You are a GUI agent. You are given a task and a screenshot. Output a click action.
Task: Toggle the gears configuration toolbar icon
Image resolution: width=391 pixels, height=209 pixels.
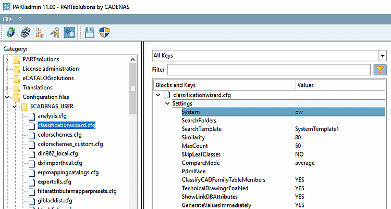tap(69, 32)
